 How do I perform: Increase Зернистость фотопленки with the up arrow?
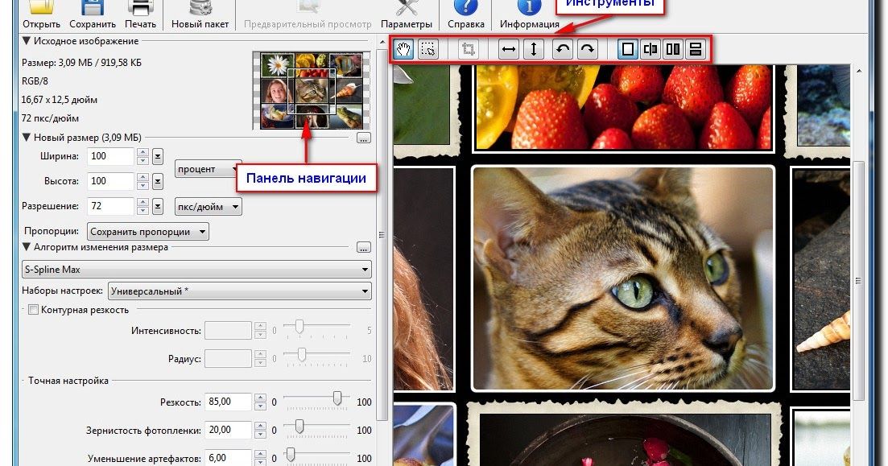261,427
